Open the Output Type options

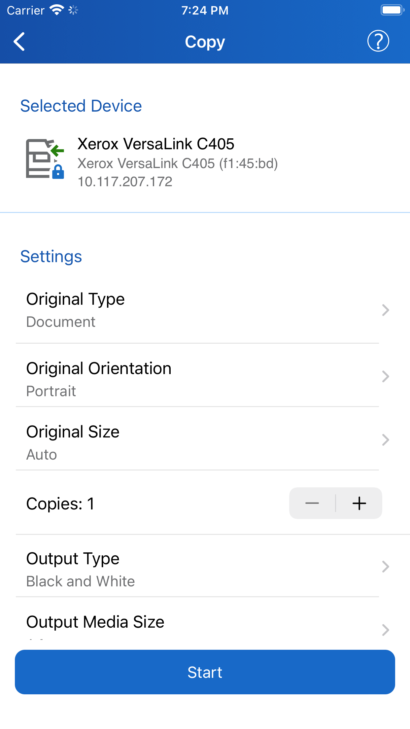click(205, 569)
